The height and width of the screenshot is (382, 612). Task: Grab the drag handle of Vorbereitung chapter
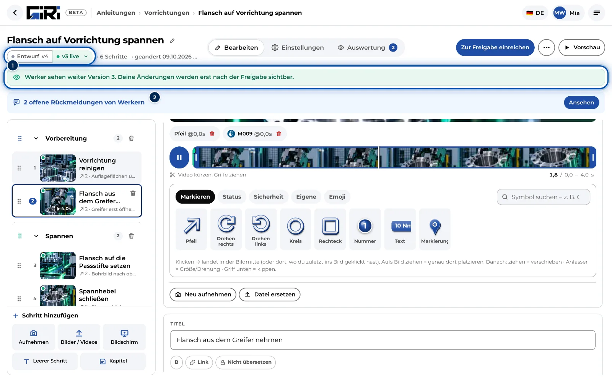pos(20,138)
